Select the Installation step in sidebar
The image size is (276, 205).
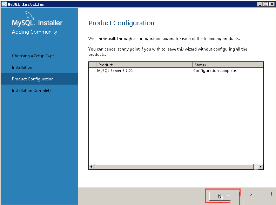[22, 67]
